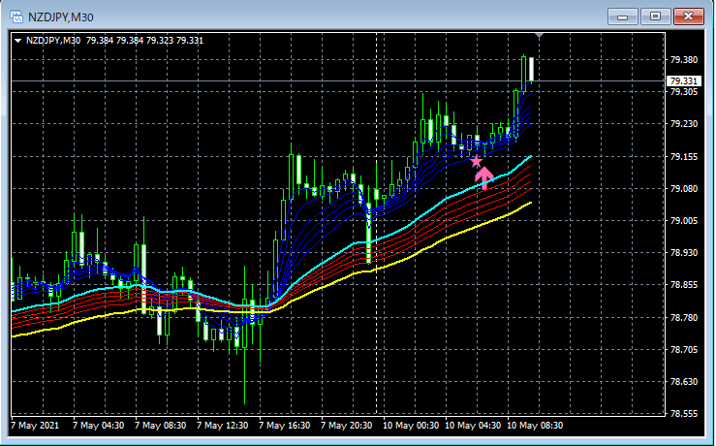This screenshot has width=716, height=446.
Task: Click the 79.331 current price tag
Action: click(x=684, y=81)
